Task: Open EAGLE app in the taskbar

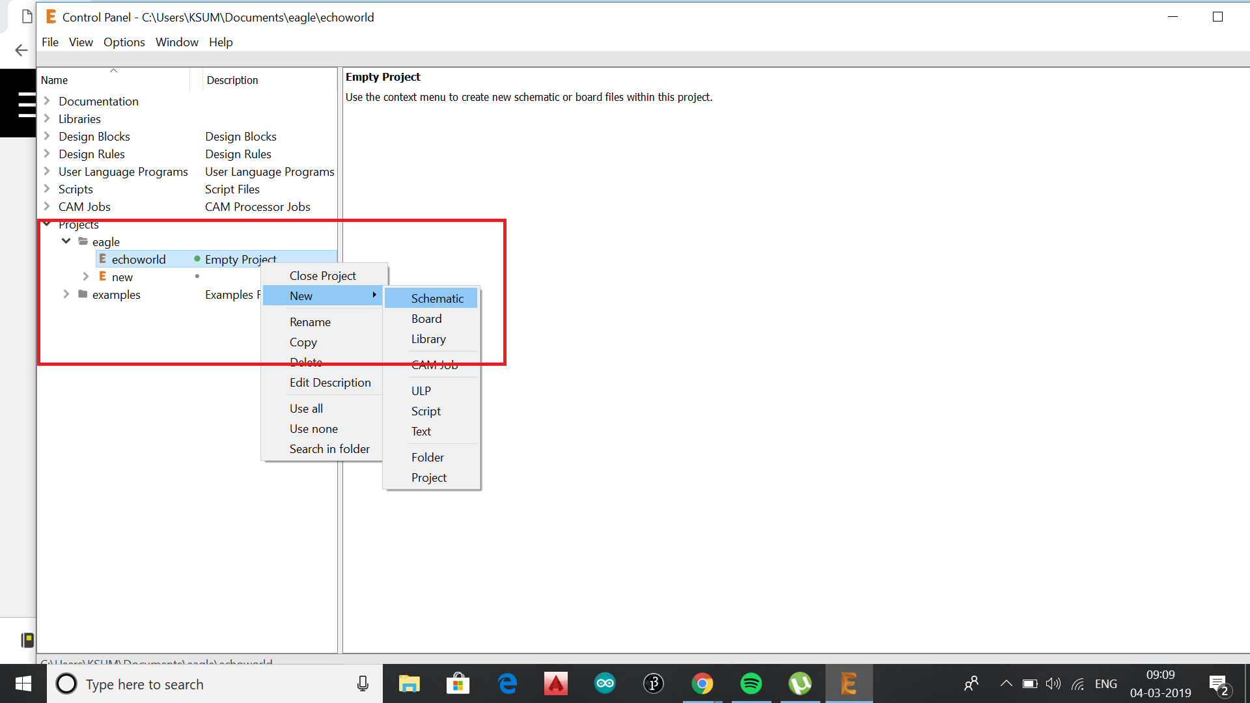Action: [x=848, y=683]
